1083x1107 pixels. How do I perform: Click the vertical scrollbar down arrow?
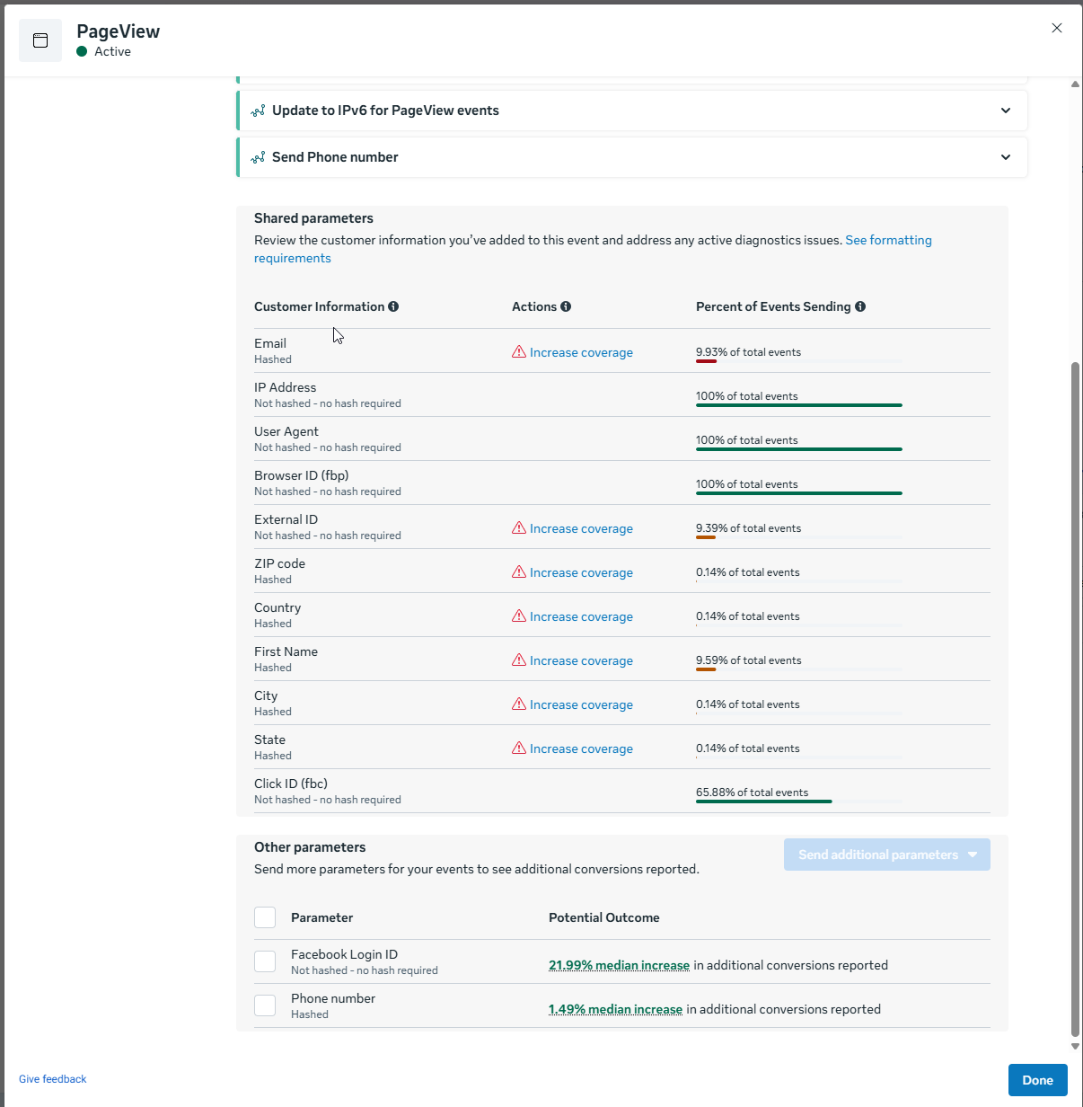tap(1075, 1047)
